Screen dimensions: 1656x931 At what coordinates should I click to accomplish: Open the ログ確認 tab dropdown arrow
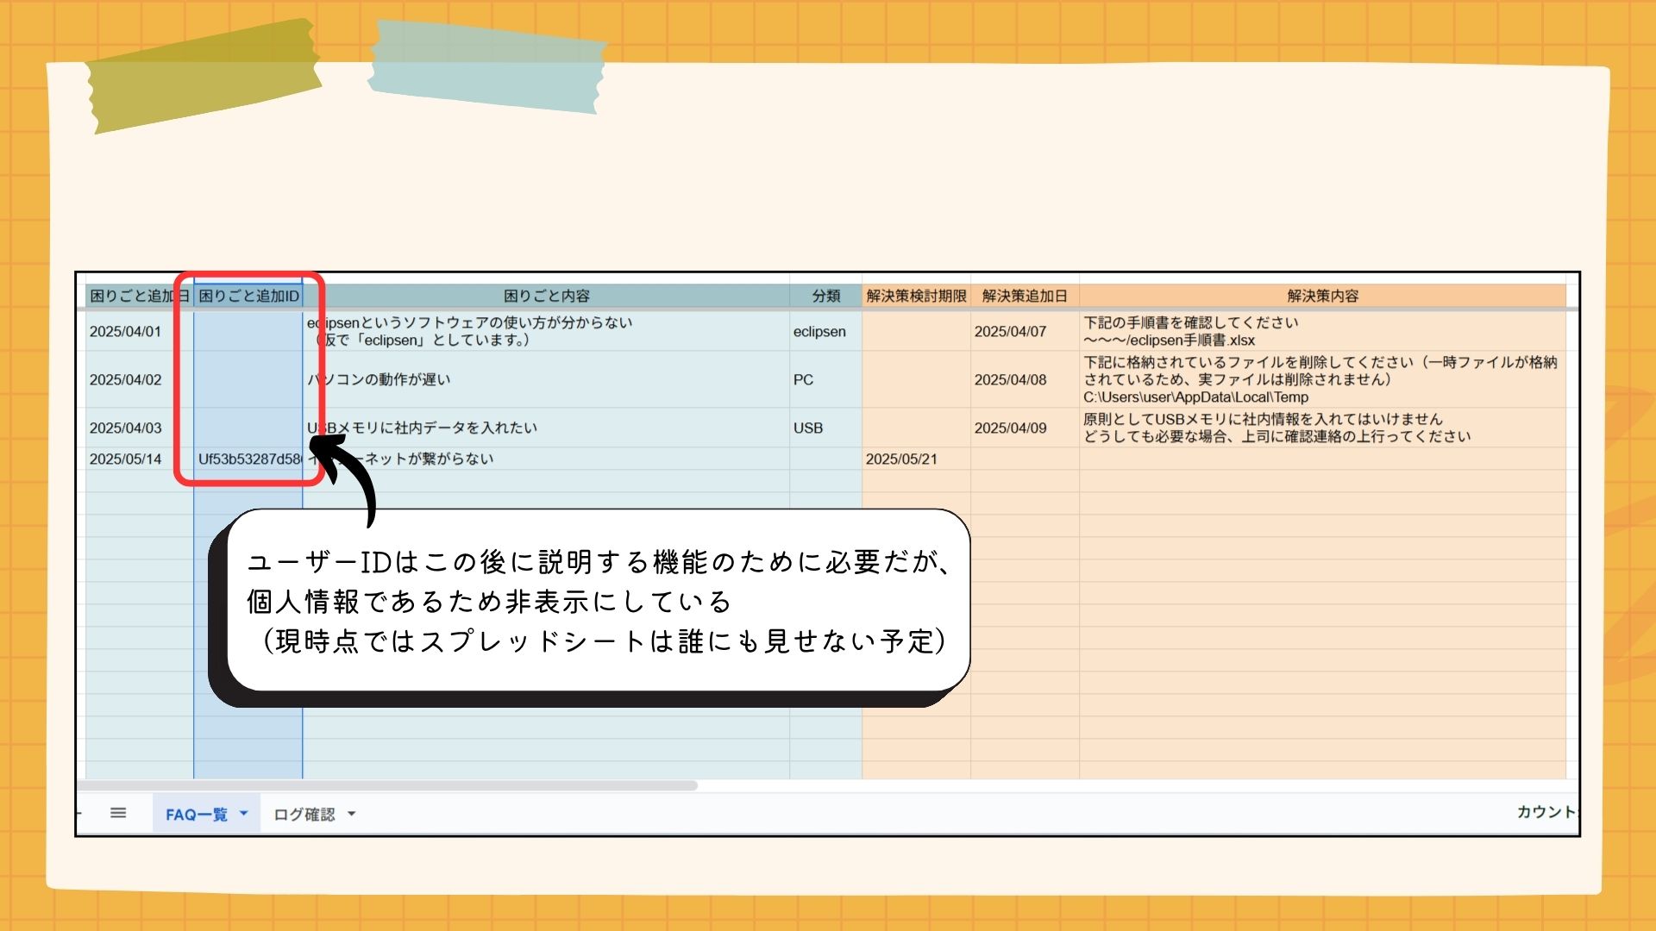click(x=351, y=814)
